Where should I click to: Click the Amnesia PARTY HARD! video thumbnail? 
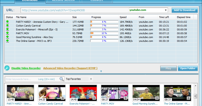point(20,93)
